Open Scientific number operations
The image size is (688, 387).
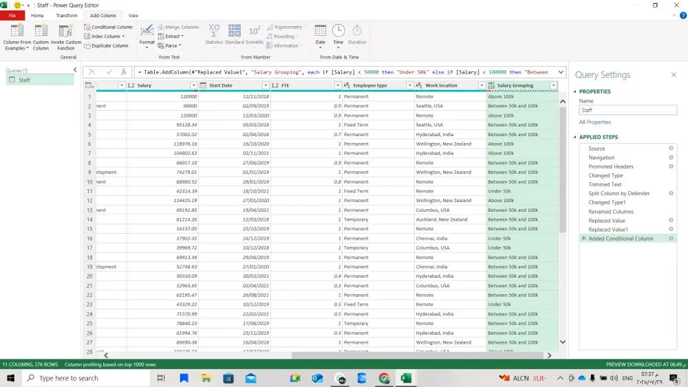pyautogui.click(x=255, y=35)
